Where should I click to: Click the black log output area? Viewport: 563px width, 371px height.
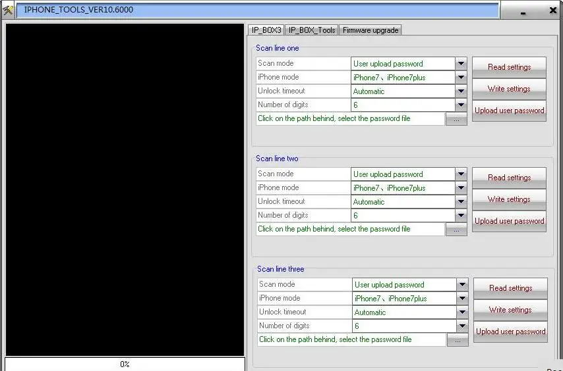(x=125, y=190)
